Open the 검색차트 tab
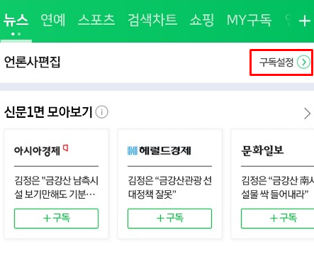Screen dimensions: 314x259 click(x=152, y=20)
